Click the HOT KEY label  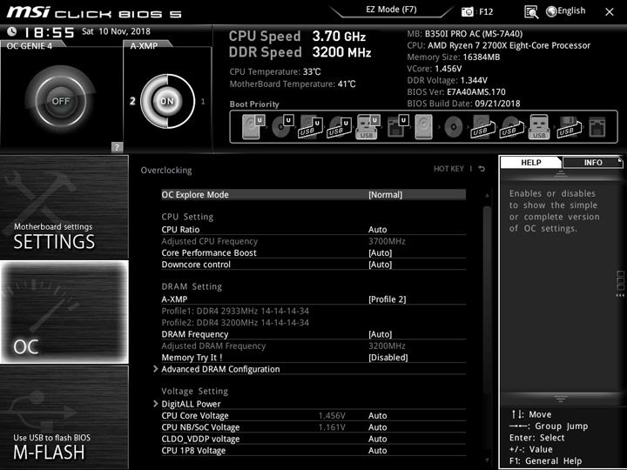coord(448,169)
